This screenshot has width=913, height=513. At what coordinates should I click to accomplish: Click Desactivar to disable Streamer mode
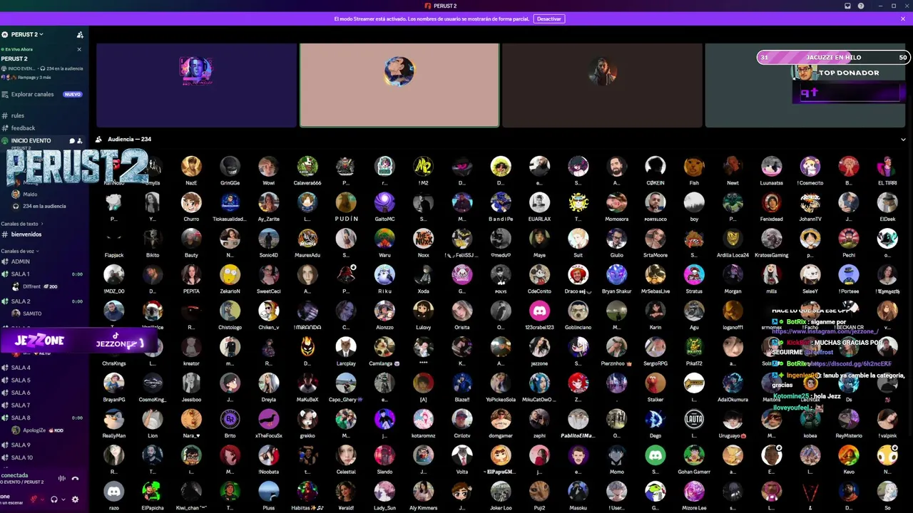tap(549, 19)
